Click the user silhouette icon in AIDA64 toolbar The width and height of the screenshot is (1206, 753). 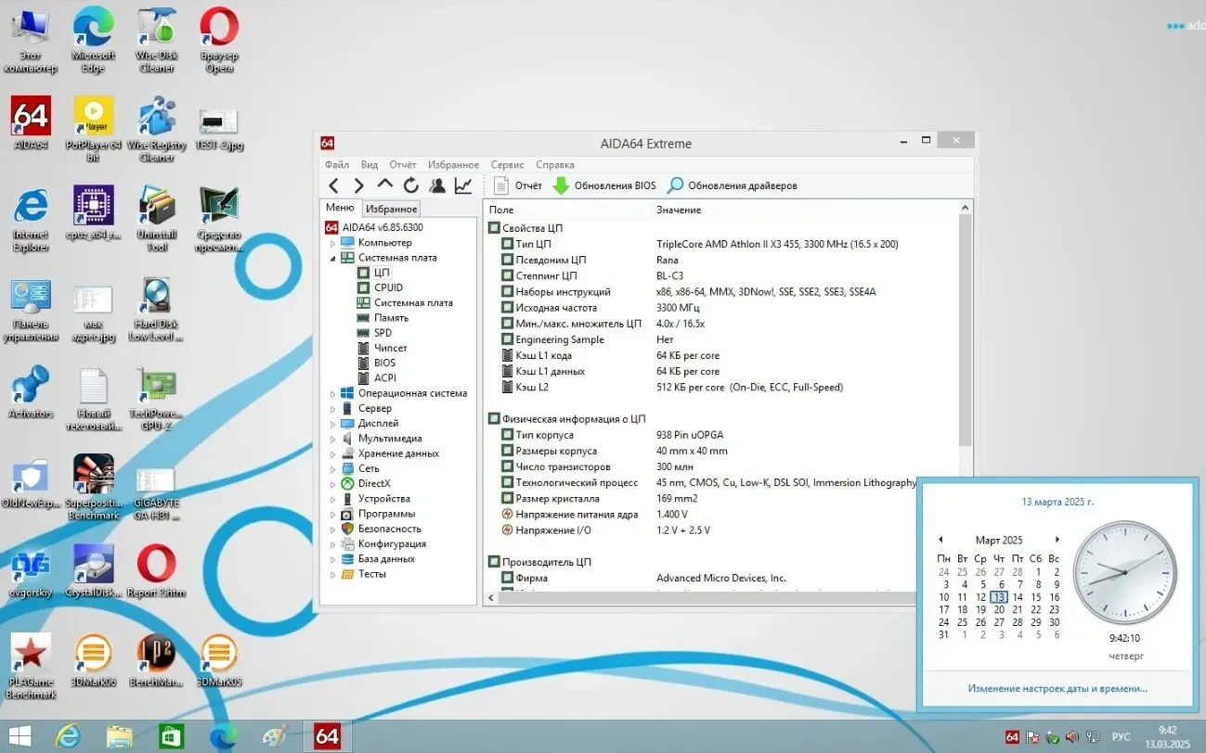click(x=436, y=185)
